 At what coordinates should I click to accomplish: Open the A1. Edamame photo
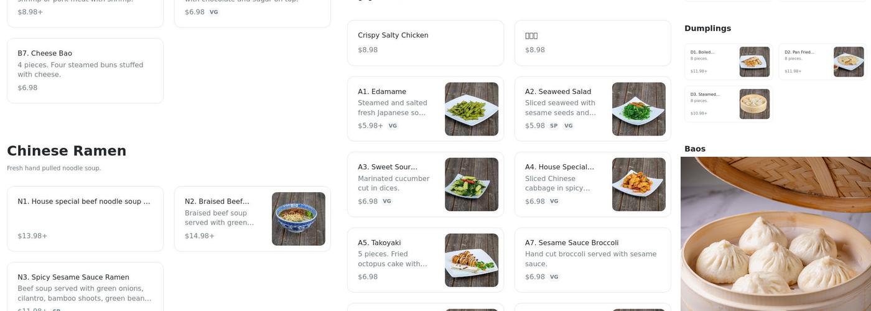471,109
